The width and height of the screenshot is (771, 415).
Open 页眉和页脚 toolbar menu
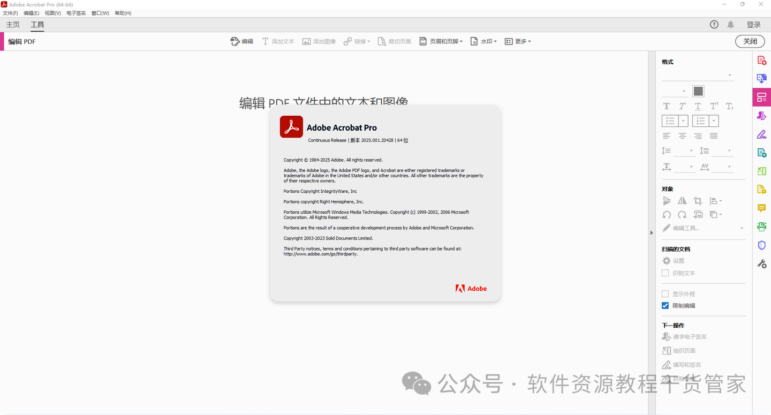coord(441,41)
